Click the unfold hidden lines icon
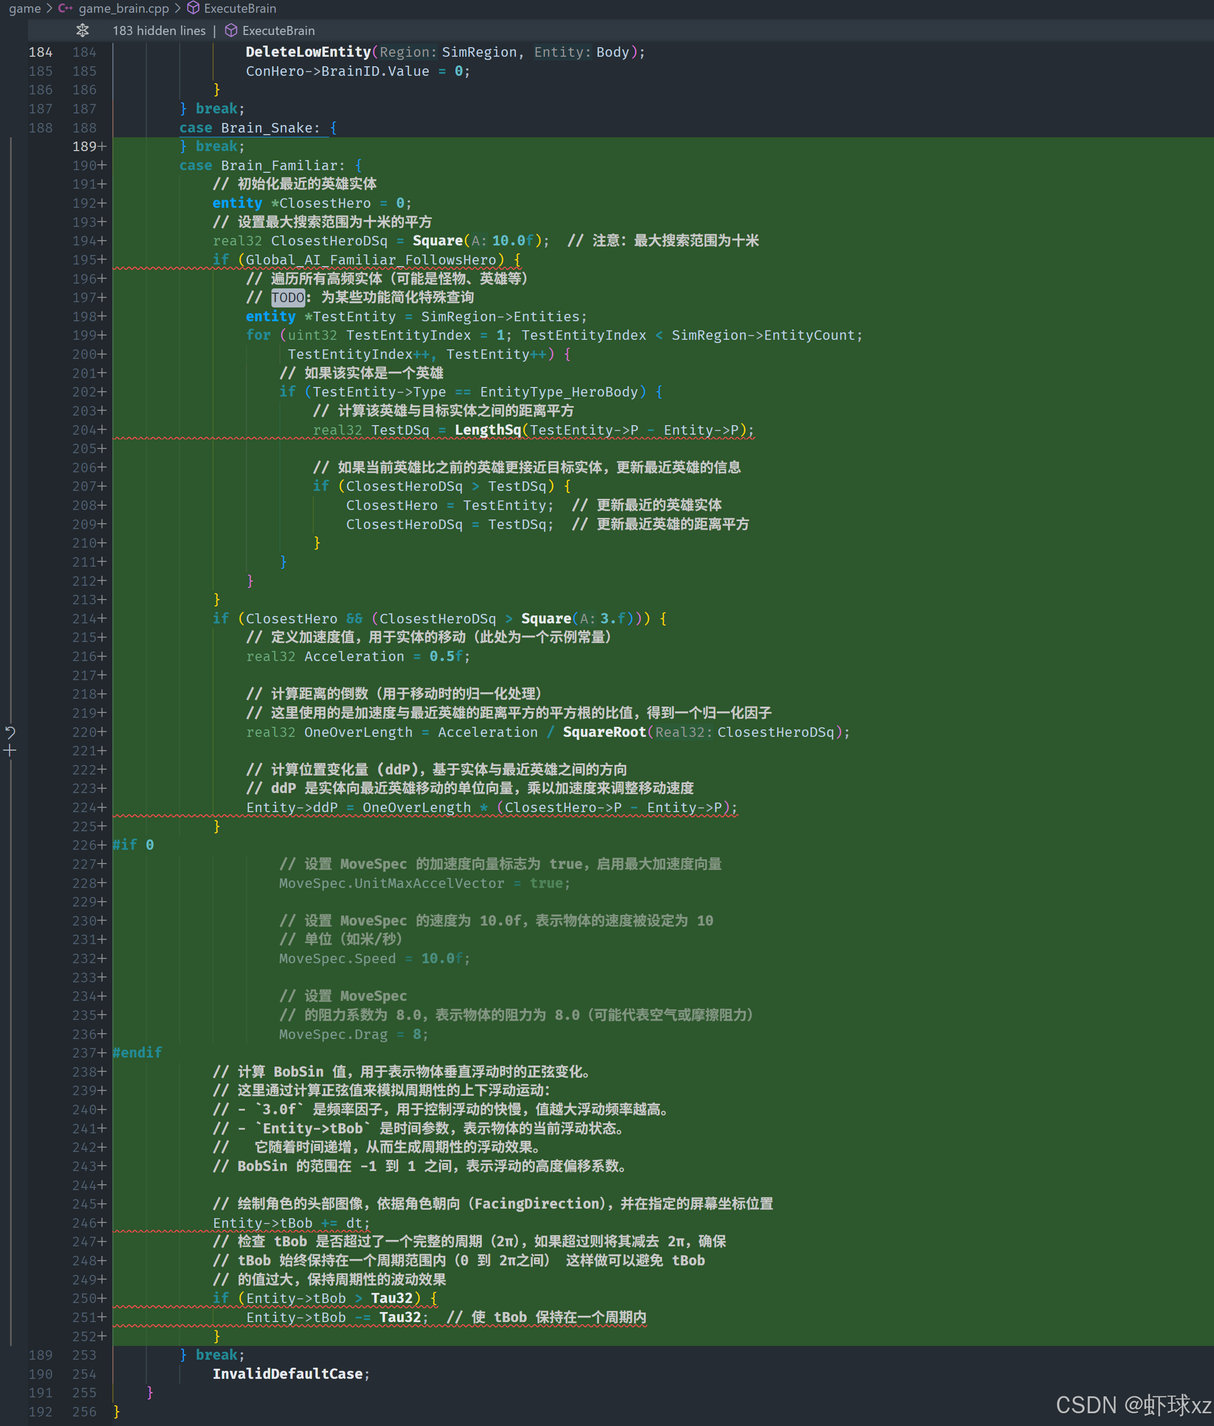Viewport: 1214px width, 1426px height. pyautogui.click(x=83, y=30)
